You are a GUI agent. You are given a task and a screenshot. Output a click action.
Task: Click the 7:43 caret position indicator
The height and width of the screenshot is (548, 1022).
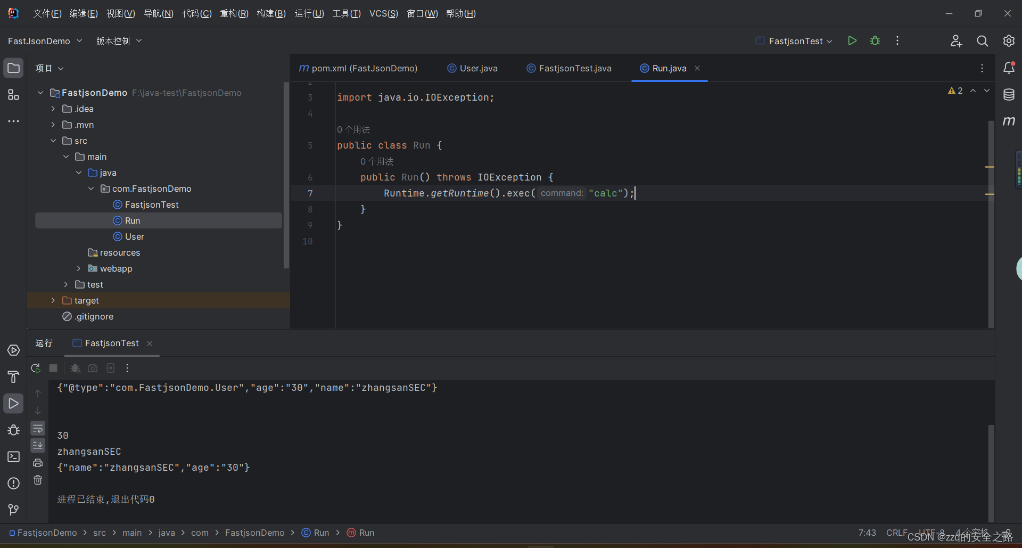click(x=867, y=533)
